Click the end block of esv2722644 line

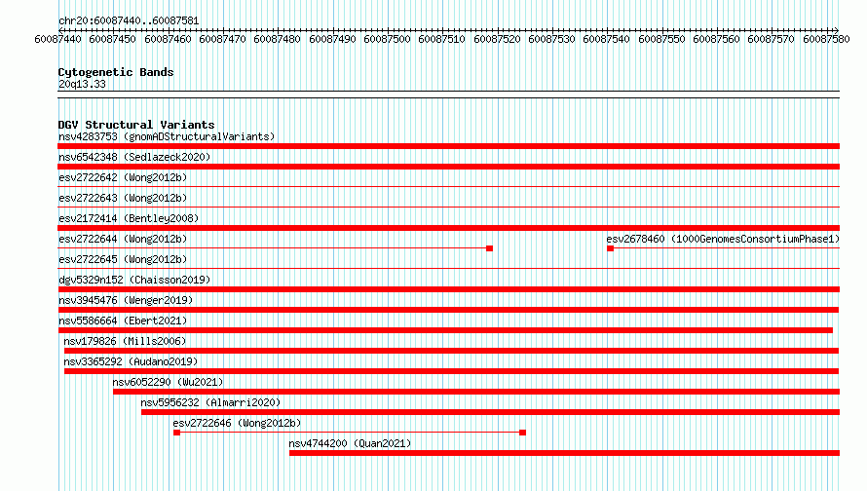pos(489,248)
